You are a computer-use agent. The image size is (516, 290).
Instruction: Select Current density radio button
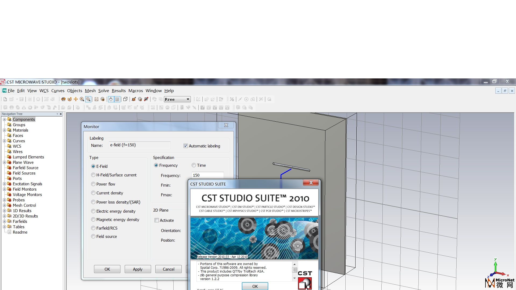click(x=93, y=193)
